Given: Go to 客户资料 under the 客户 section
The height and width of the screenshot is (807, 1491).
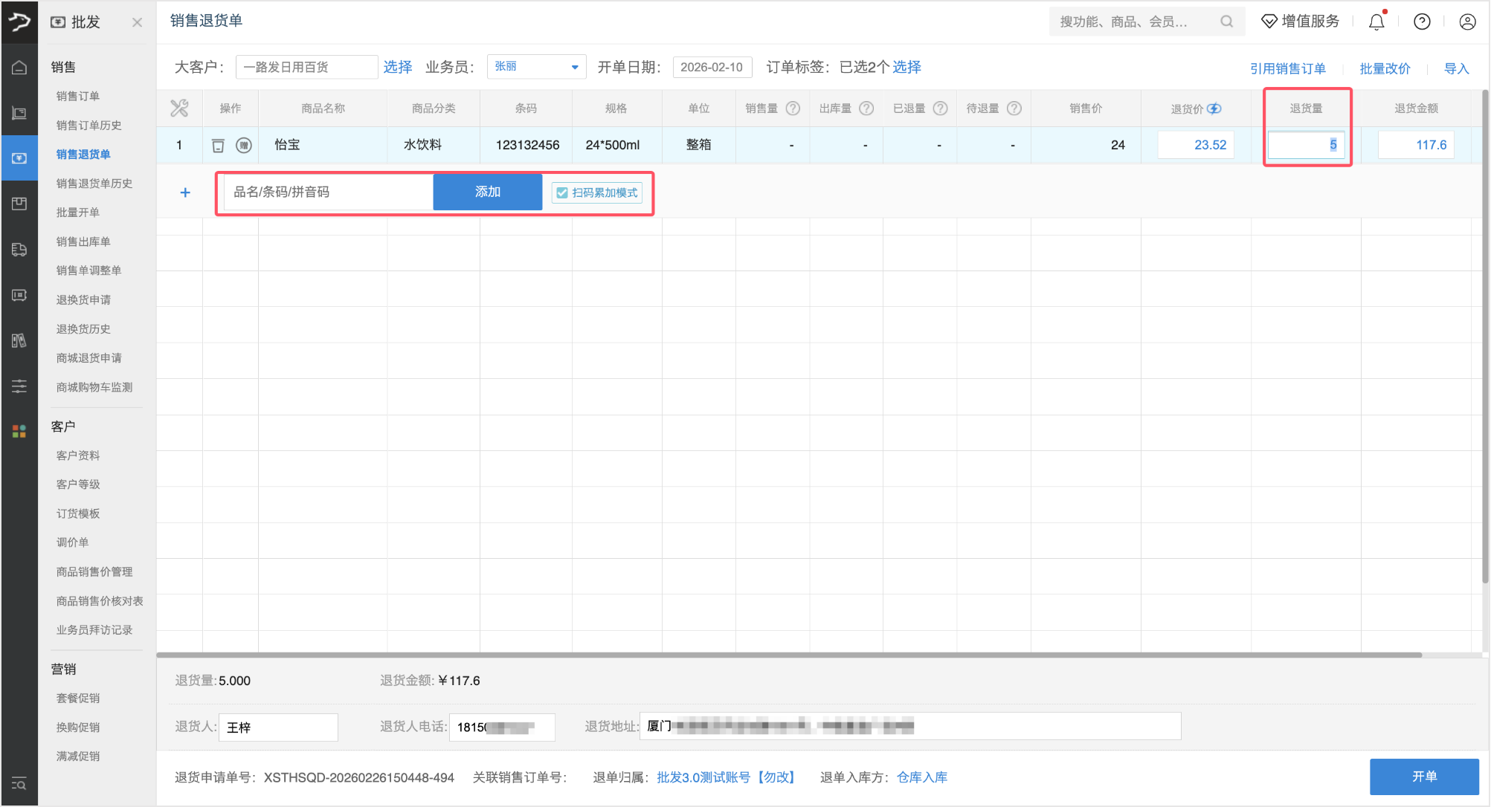Looking at the screenshot, I should (77, 455).
